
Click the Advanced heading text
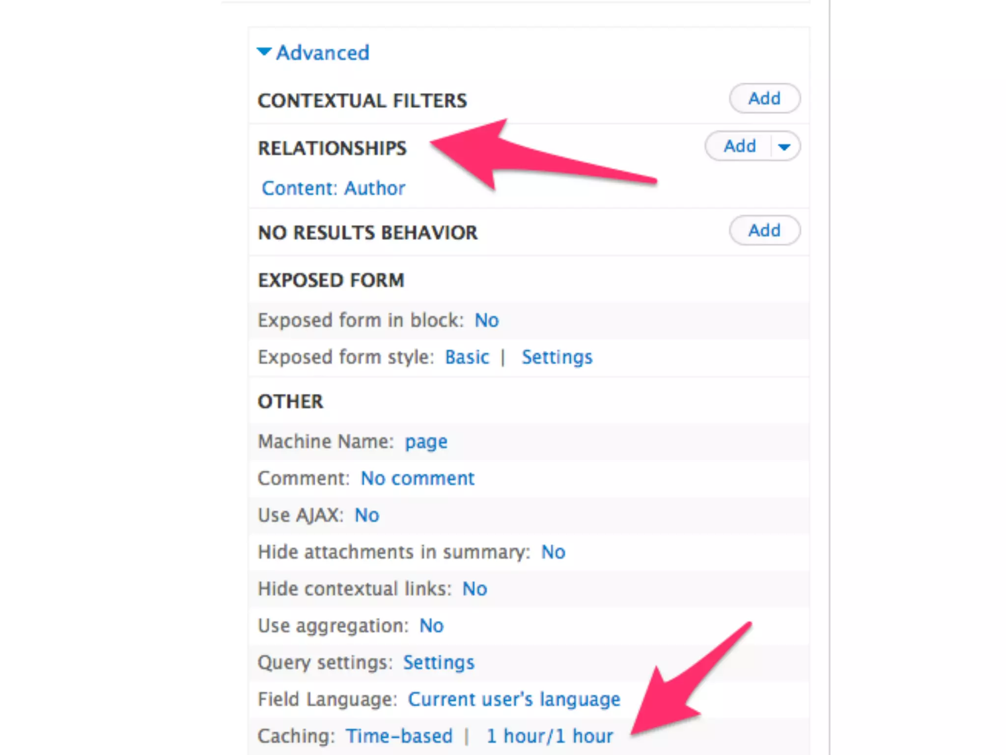coord(322,53)
